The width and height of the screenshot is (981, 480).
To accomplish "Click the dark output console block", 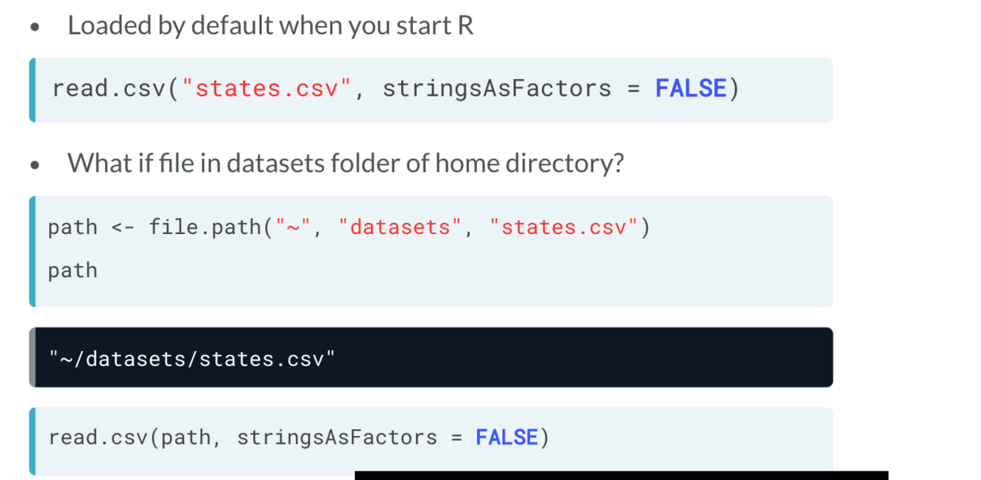I will [x=554, y=357].
